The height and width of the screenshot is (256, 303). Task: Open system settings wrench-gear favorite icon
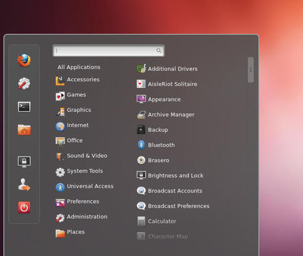pos(24,83)
